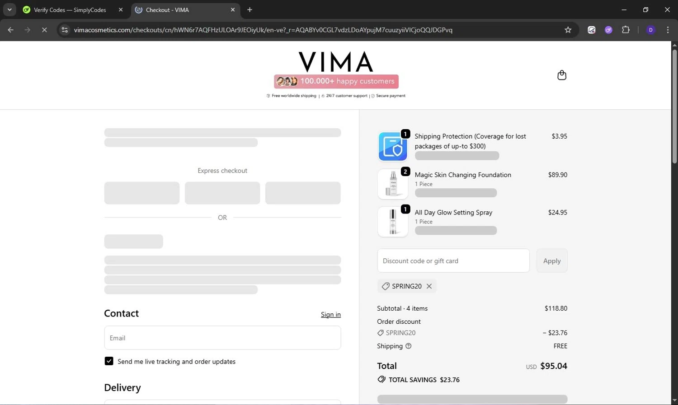Click the '$95.04' total amount
The width and height of the screenshot is (678, 405).
click(x=554, y=366)
